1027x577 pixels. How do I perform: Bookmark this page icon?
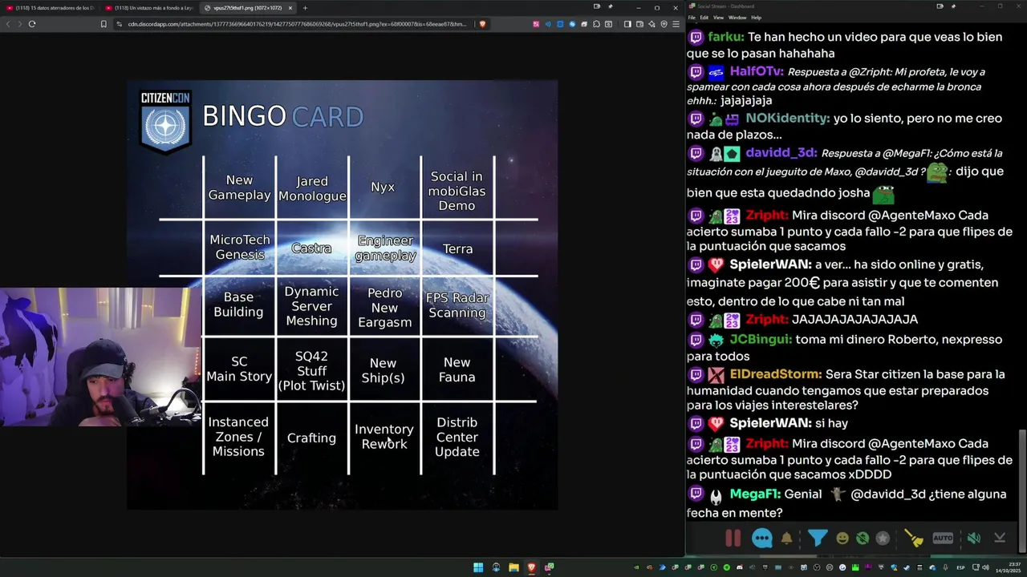click(104, 24)
